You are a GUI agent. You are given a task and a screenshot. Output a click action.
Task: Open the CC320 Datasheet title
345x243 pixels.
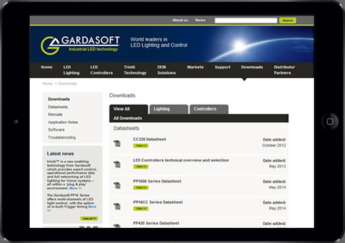point(149,139)
